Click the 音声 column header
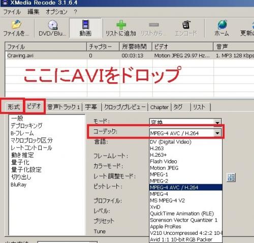254x243 pixels. [x=234, y=47]
